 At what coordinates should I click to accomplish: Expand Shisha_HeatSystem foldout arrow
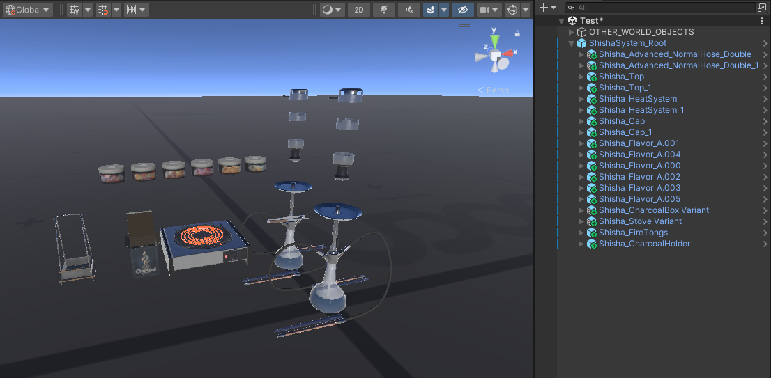[x=581, y=99]
